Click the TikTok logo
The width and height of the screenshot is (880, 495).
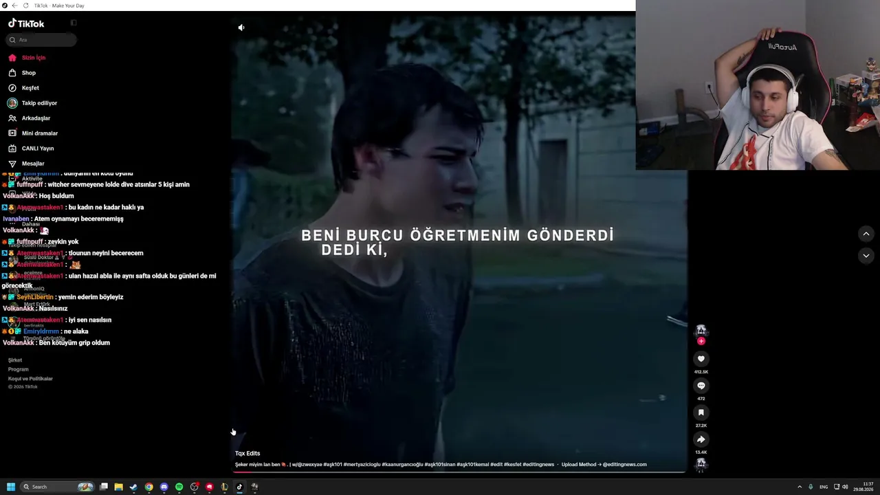26,23
